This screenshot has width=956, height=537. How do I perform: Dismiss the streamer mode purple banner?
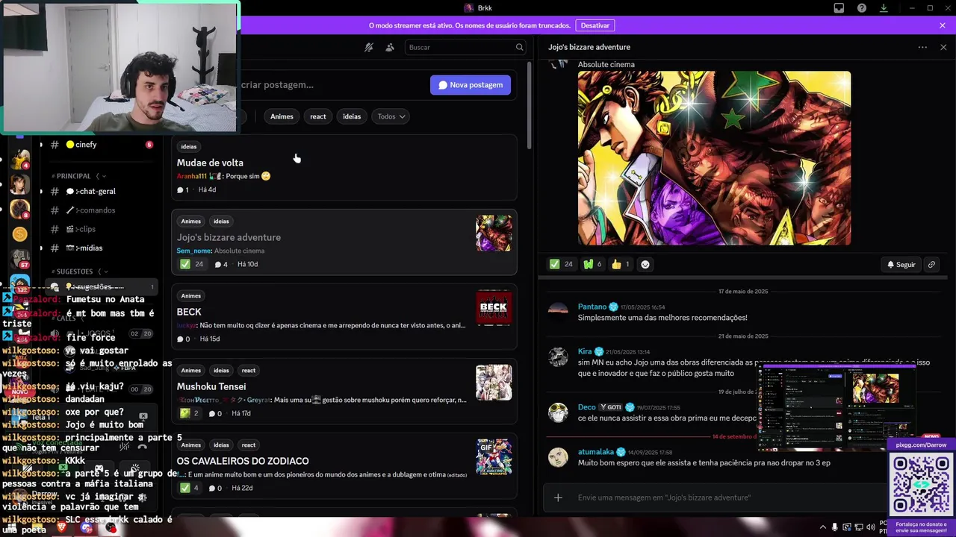pos(943,25)
